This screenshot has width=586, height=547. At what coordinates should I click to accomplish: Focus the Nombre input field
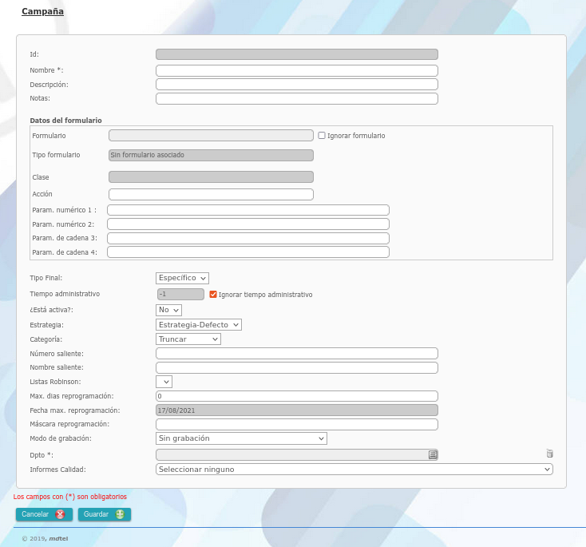(297, 70)
